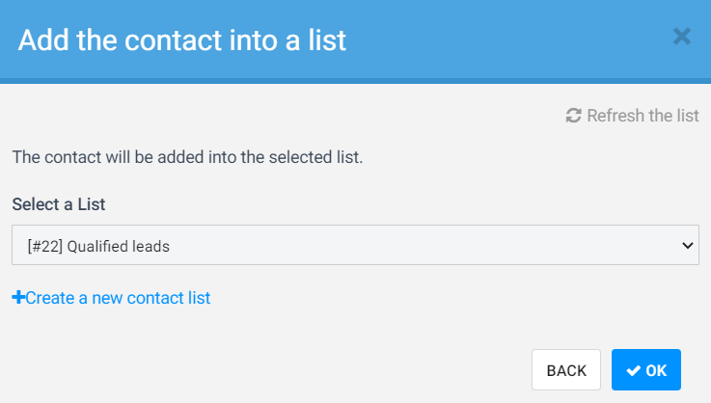Click the contact-will-be-added description text

click(x=187, y=157)
